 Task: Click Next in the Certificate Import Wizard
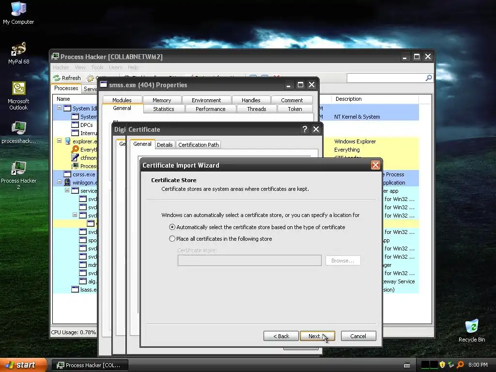pos(317,336)
